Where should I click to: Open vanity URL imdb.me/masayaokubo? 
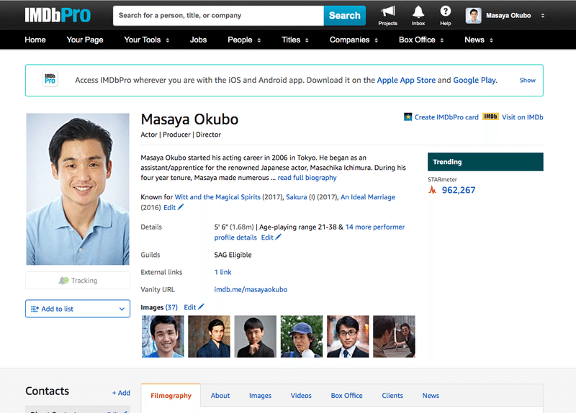[251, 289]
